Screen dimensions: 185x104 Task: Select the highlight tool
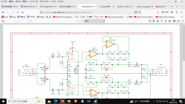click(x=158, y=21)
